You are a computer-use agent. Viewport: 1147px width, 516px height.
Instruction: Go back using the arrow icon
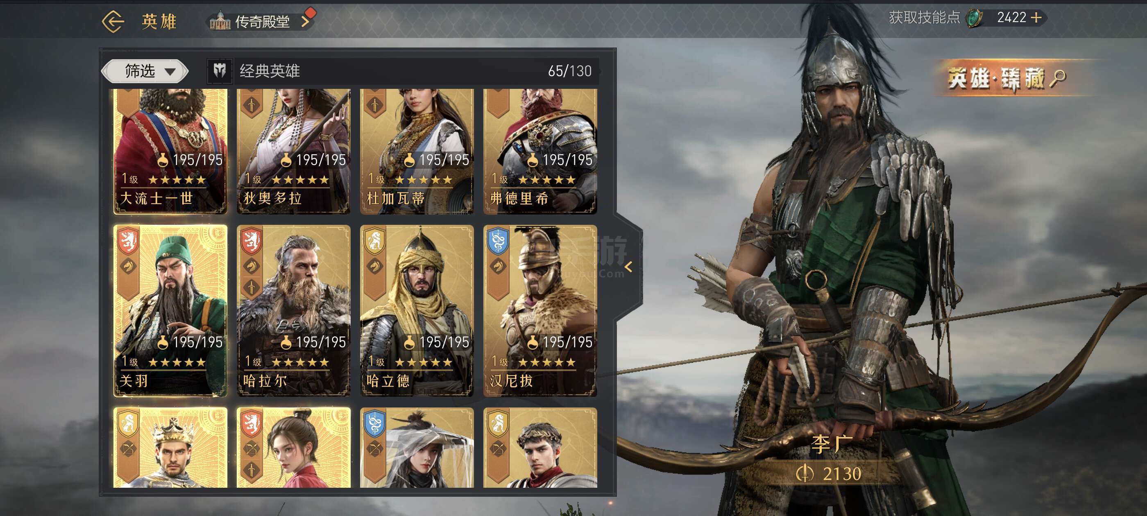pyautogui.click(x=113, y=21)
